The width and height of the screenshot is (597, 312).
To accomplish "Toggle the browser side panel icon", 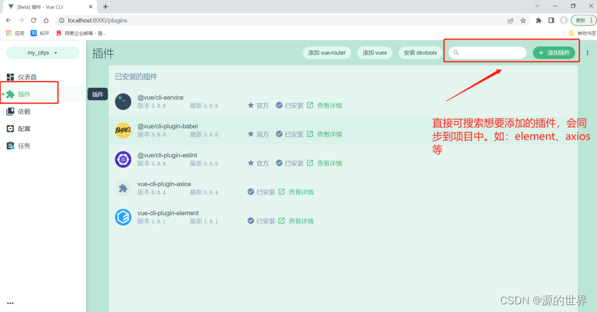I will pos(551,20).
